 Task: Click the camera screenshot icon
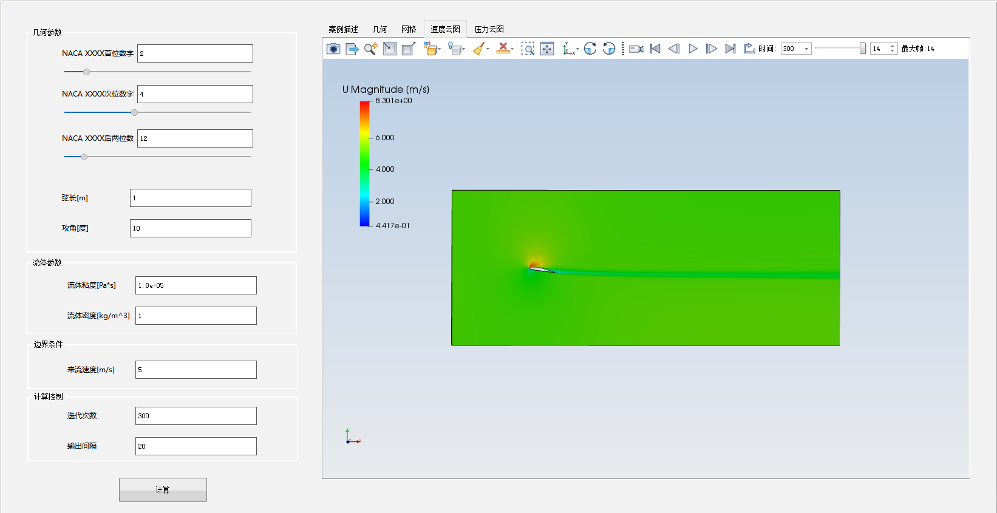pyautogui.click(x=333, y=49)
